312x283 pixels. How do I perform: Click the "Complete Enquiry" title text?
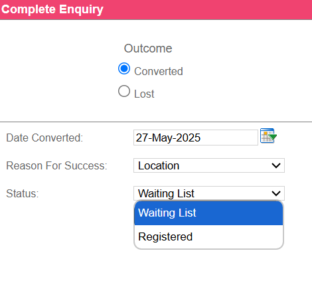pos(52,9)
